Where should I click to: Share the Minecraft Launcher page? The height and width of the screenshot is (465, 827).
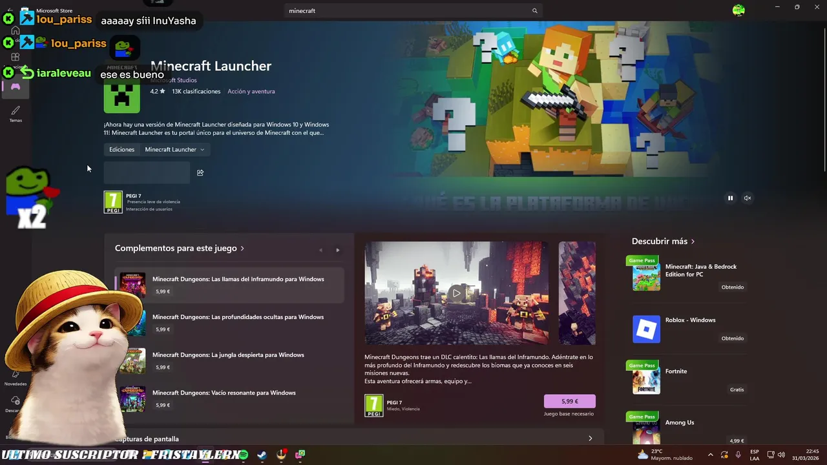200,172
